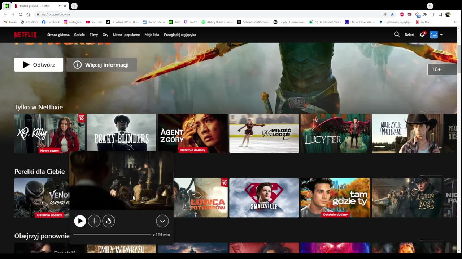This screenshot has width=462, height=259.
Task: Open Peaky Blinders thumbnail
Action: click(x=121, y=132)
